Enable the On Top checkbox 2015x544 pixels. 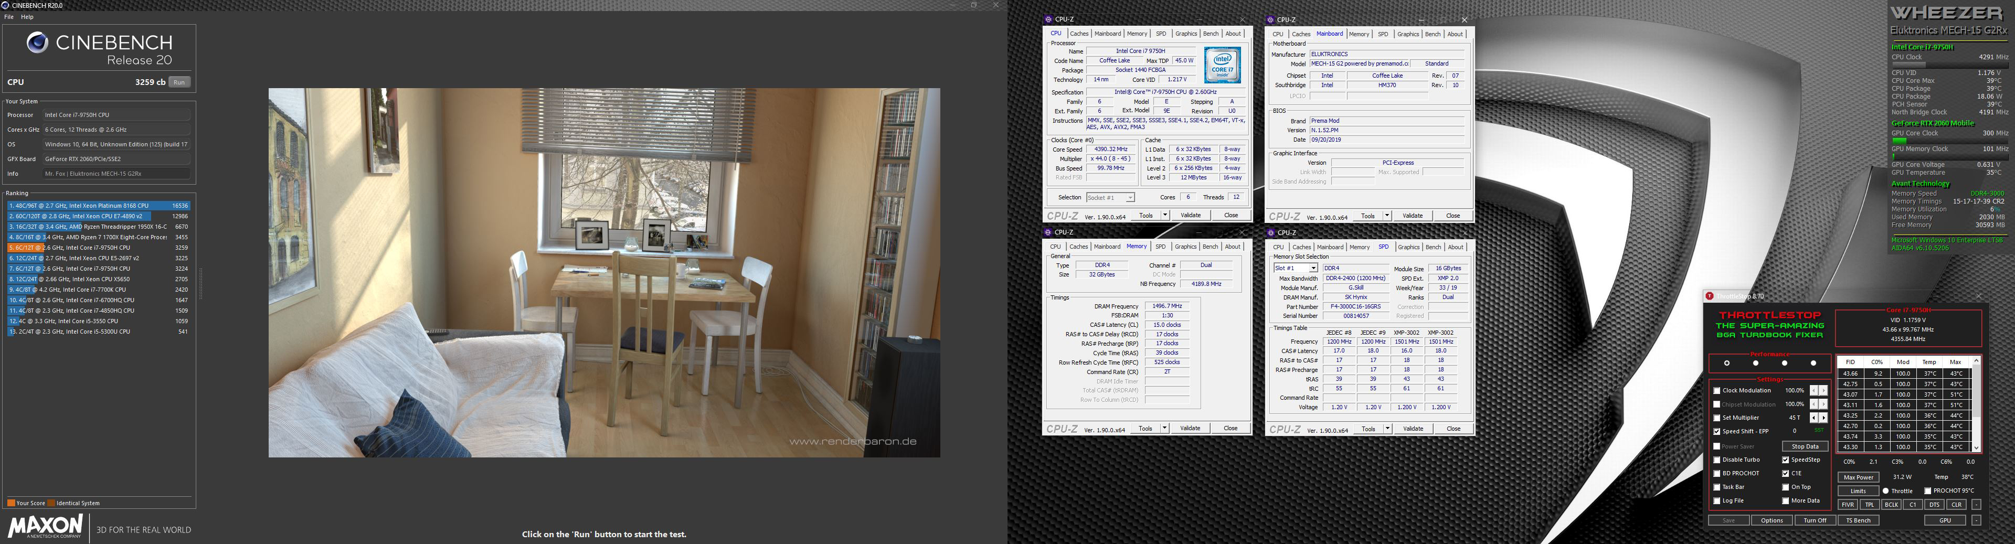(x=1786, y=487)
